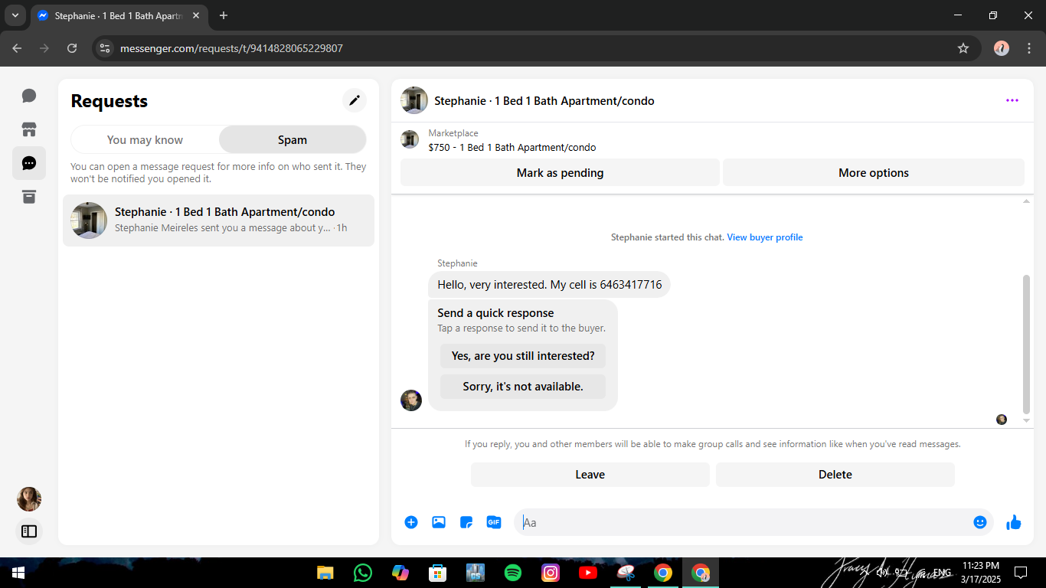Select the Message Requests sidebar icon
The height and width of the screenshot is (588, 1046).
29,163
